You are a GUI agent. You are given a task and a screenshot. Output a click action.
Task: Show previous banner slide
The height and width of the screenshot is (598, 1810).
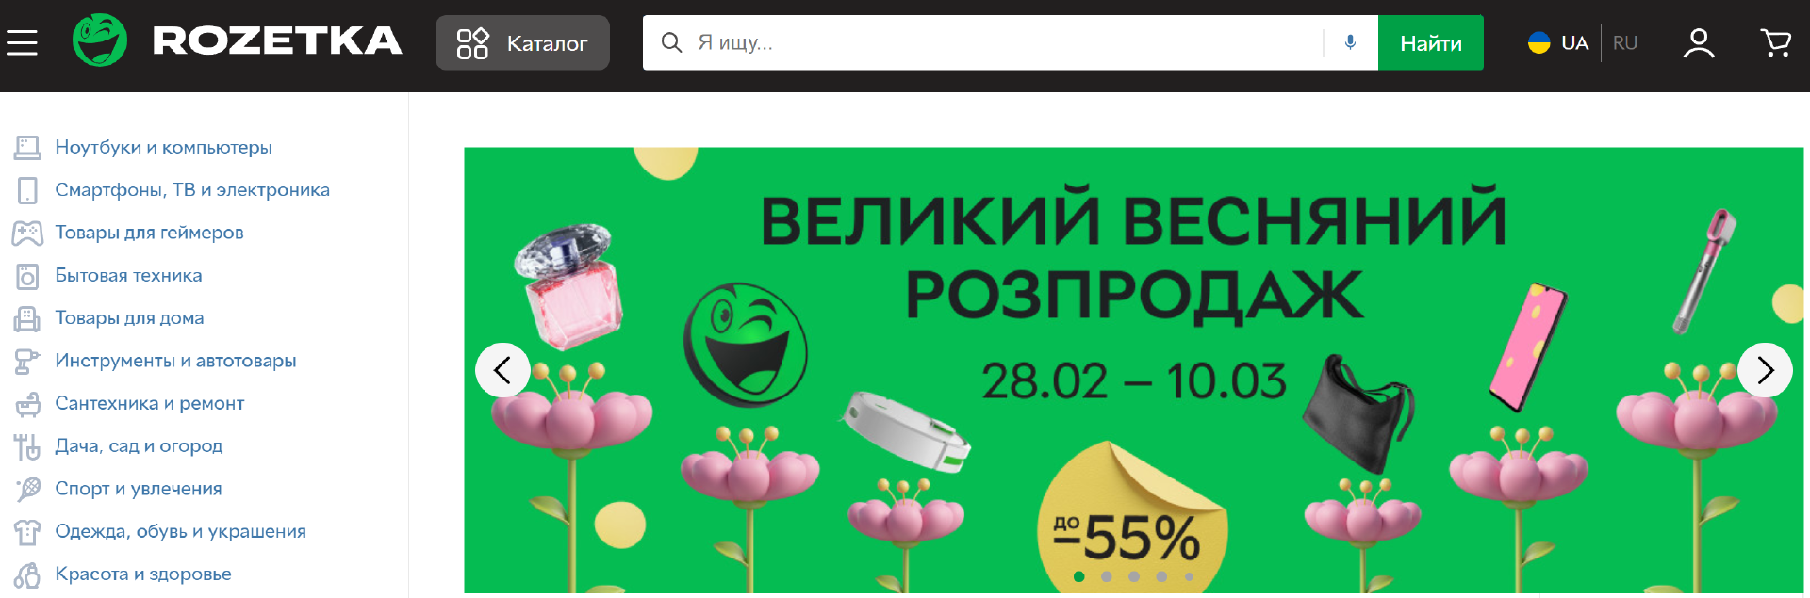coord(502,370)
